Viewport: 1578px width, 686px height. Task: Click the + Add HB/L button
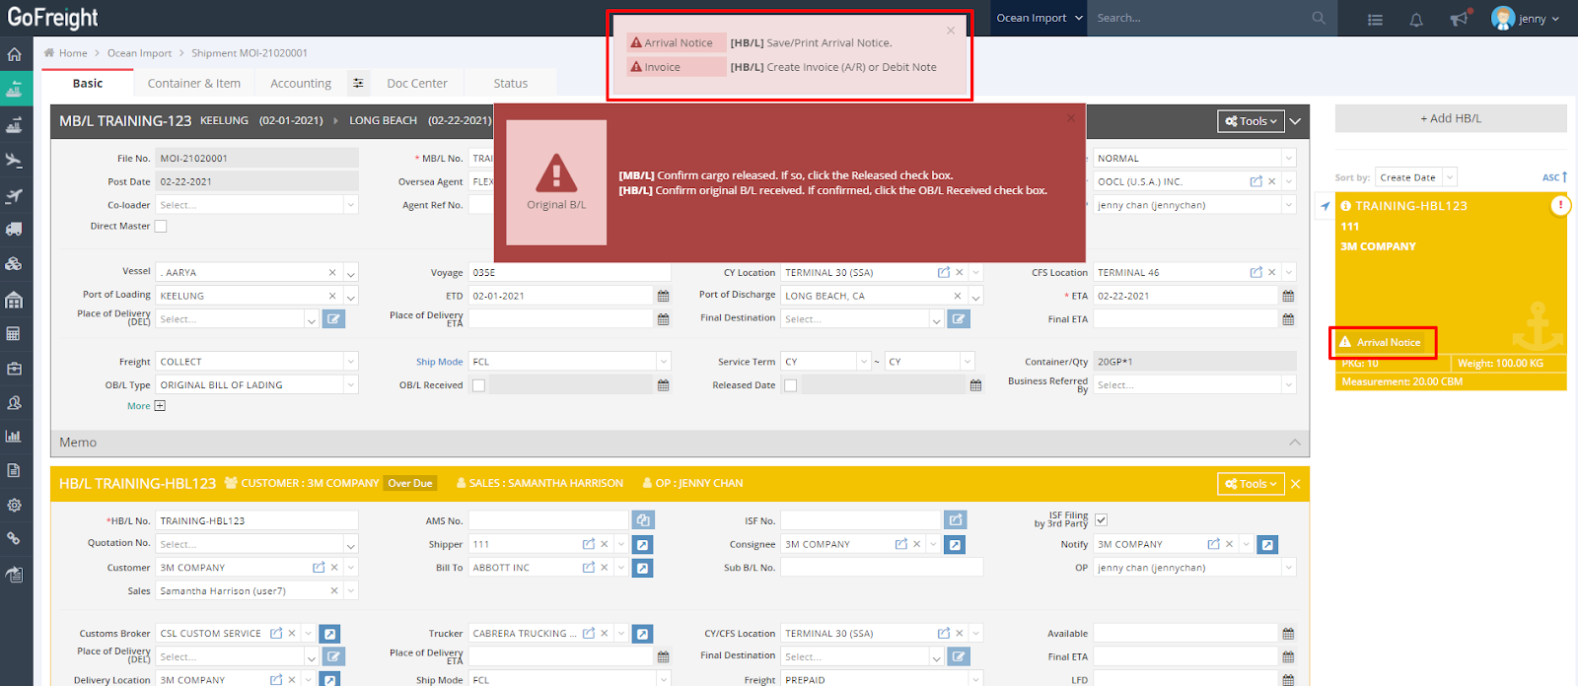(1450, 118)
